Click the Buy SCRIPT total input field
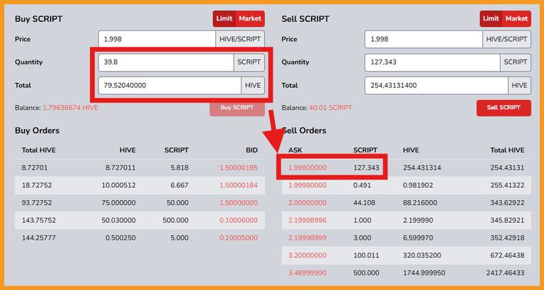This screenshot has height=290, width=544. pyautogui.click(x=170, y=85)
